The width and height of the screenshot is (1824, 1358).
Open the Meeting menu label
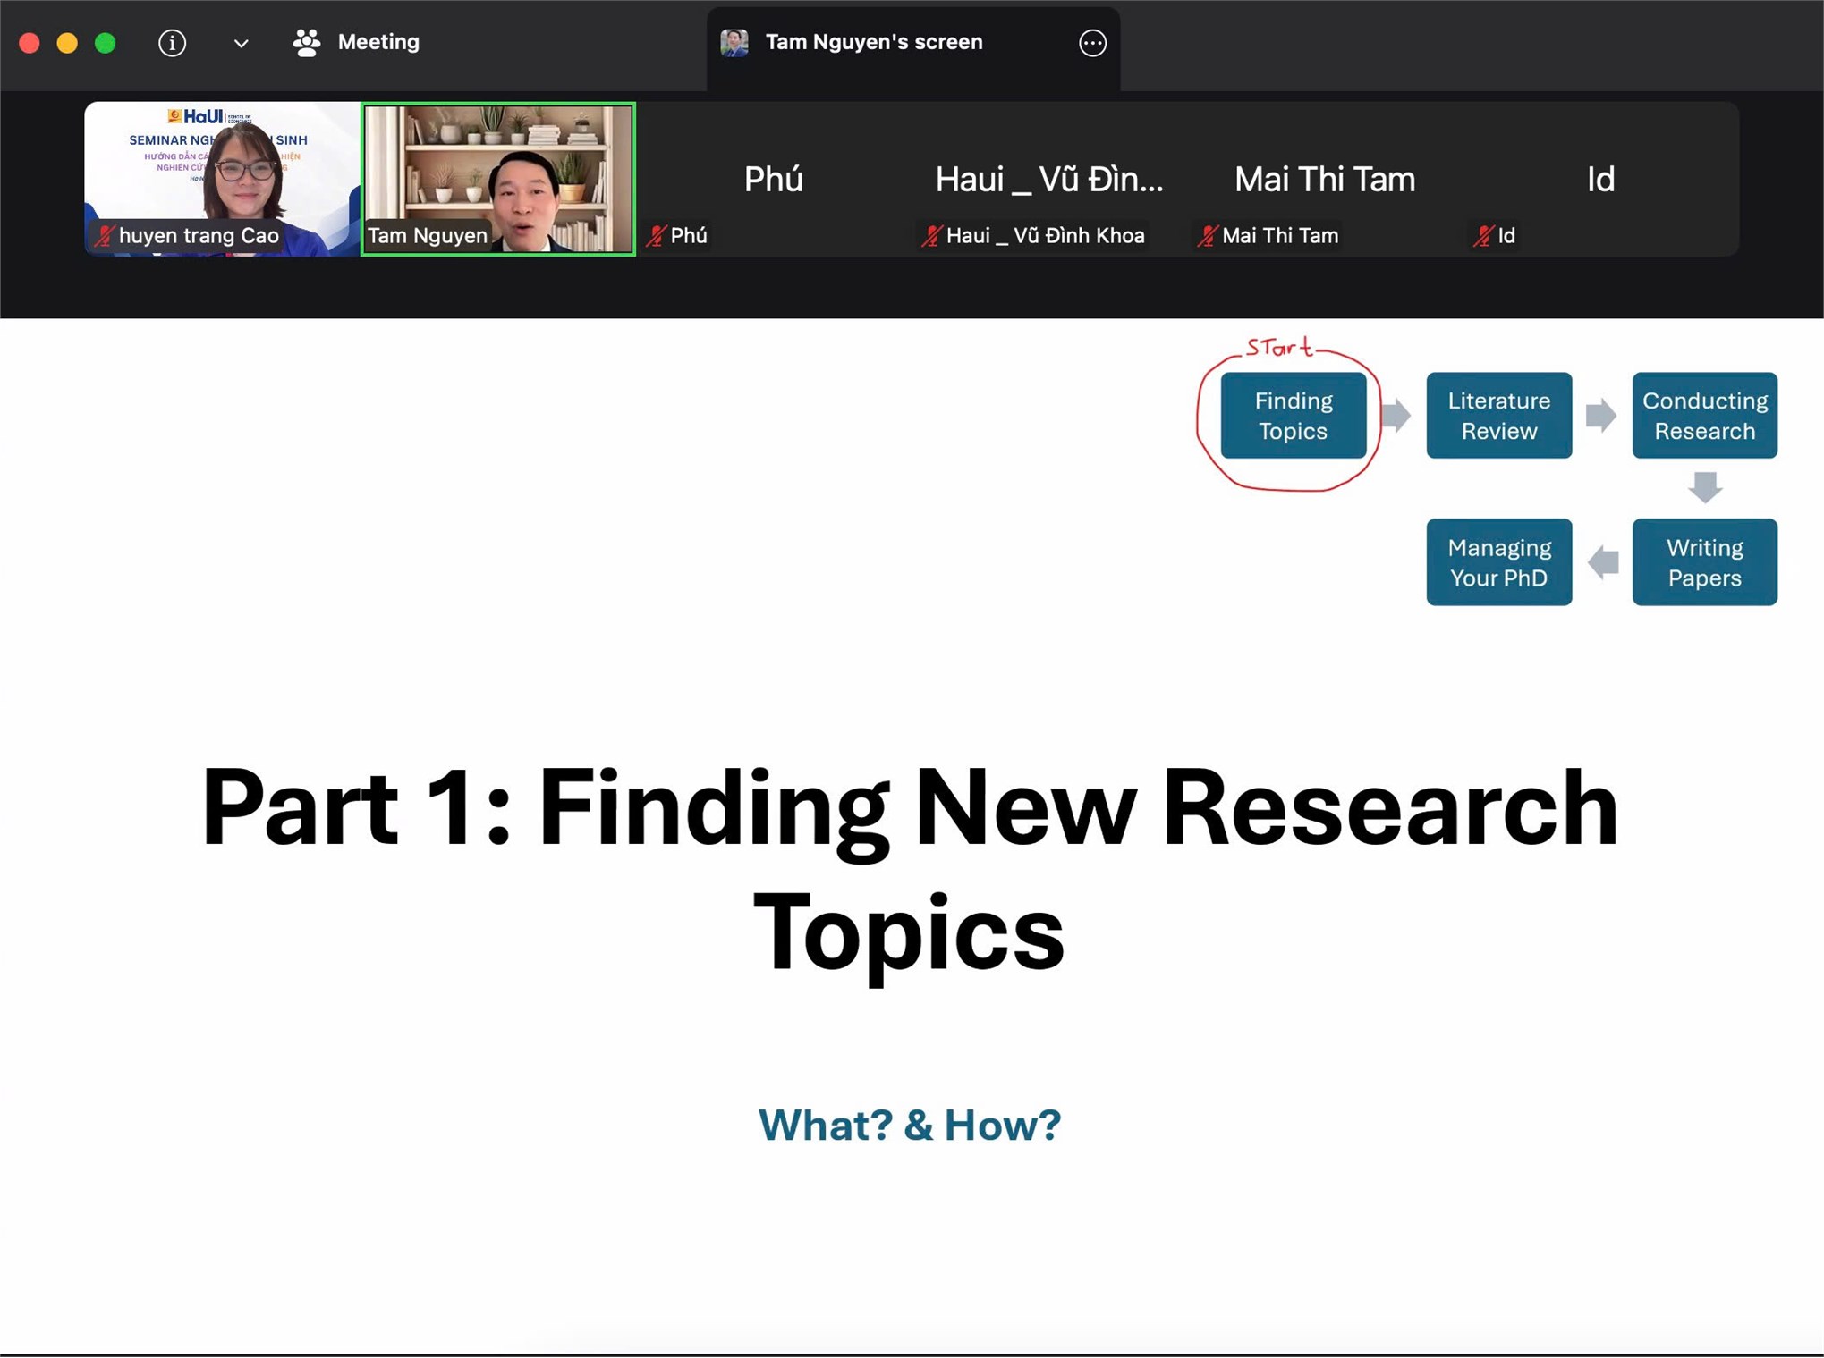tap(378, 42)
